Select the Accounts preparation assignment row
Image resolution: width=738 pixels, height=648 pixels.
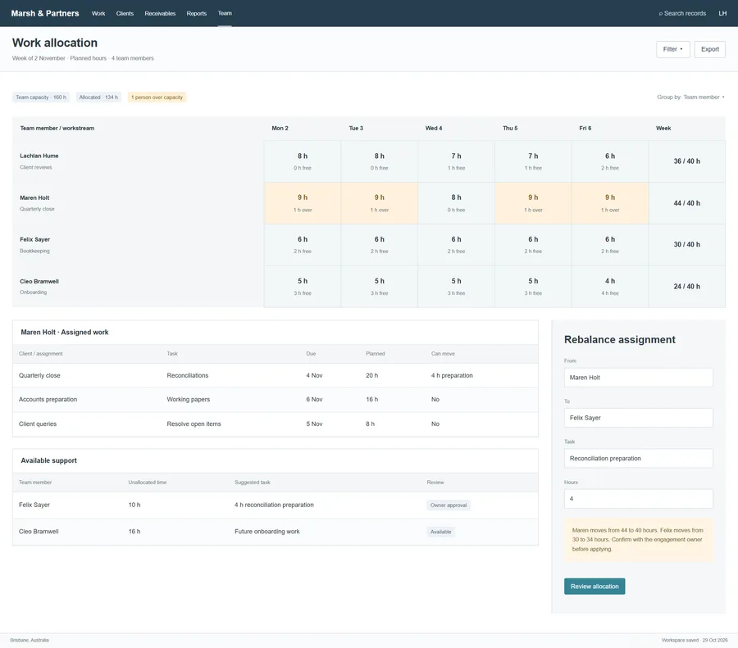pyautogui.click(x=276, y=400)
